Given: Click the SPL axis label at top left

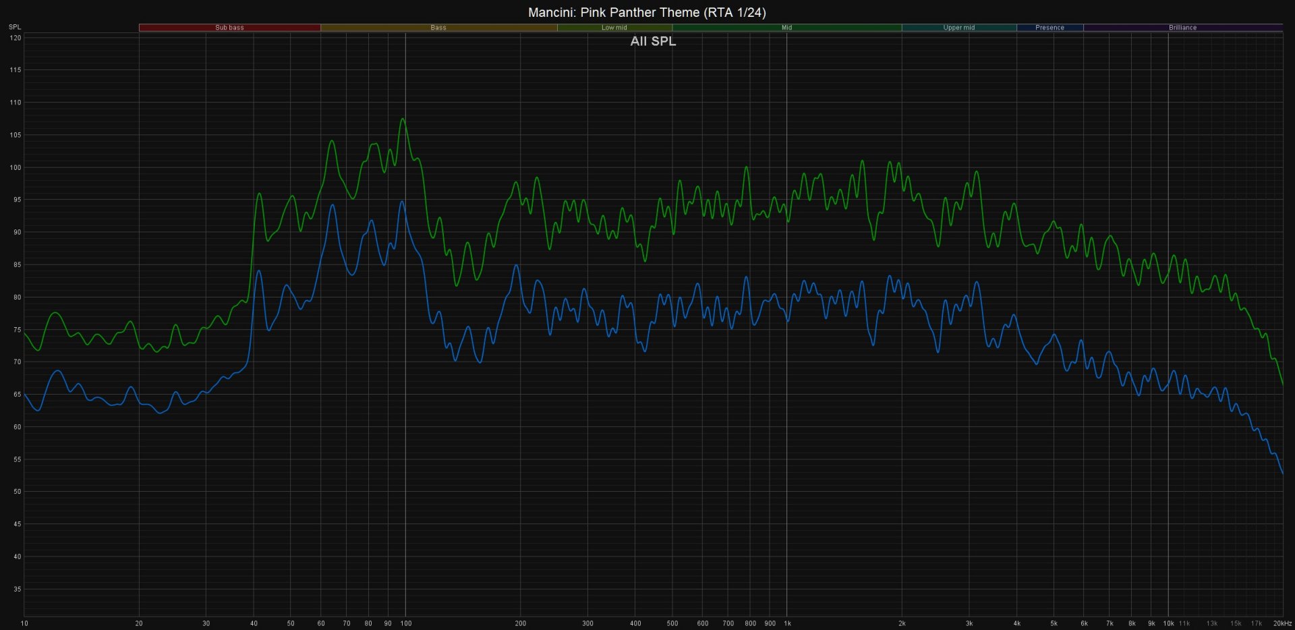Looking at the screenshot, I should point(15,27).
